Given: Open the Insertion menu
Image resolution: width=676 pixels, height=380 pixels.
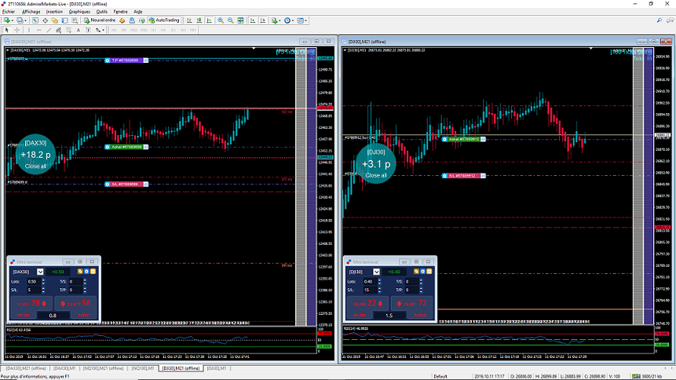Looking at the screenshot, I should point(54,12).
